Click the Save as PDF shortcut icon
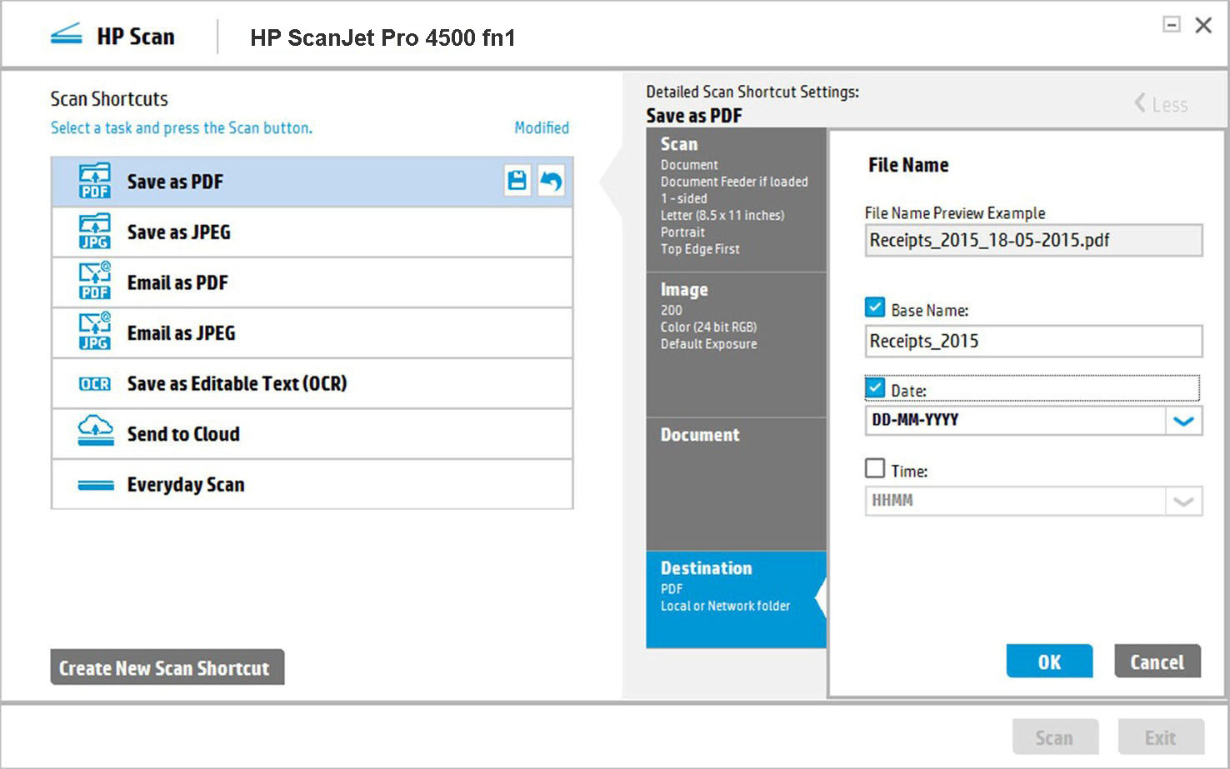Screen dimensions: 1230x769 [x=94, y=182]
